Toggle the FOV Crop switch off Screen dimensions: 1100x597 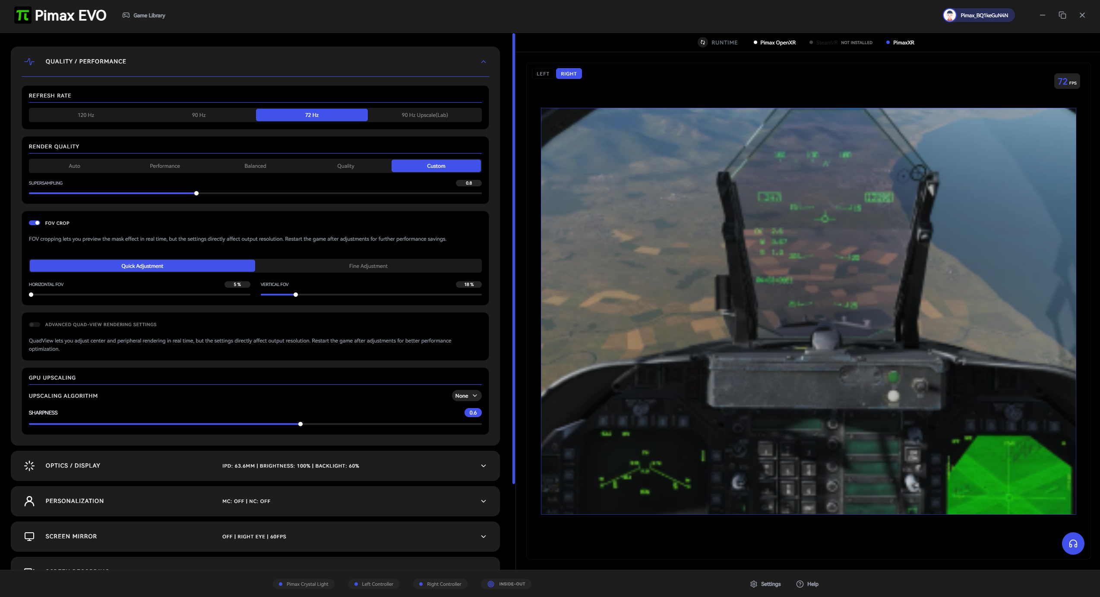(35, 223)
